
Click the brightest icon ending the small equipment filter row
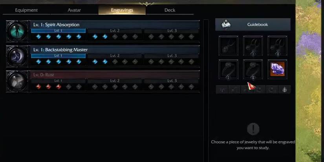tap(285, 89)
